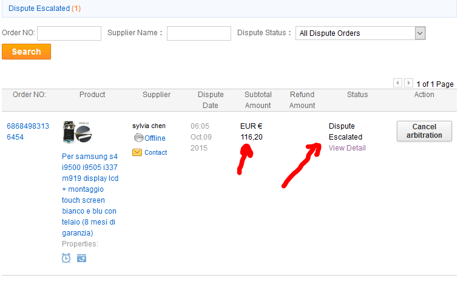Click the Offline chat status icon
Image resolution: width=469 pixels, height=281 pixels.
tap(138, 138)
